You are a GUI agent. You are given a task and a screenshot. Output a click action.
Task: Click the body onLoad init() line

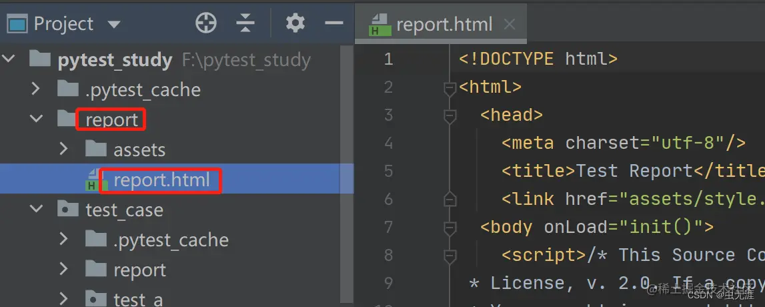(597, 227)
